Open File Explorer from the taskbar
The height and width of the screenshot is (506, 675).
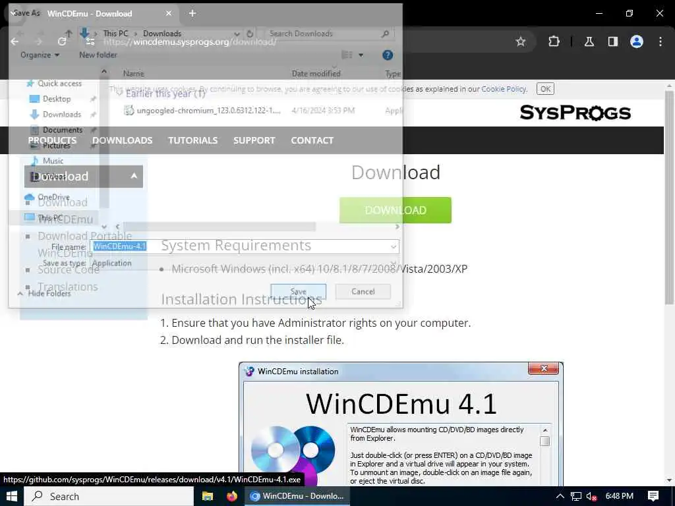(208, 496)
